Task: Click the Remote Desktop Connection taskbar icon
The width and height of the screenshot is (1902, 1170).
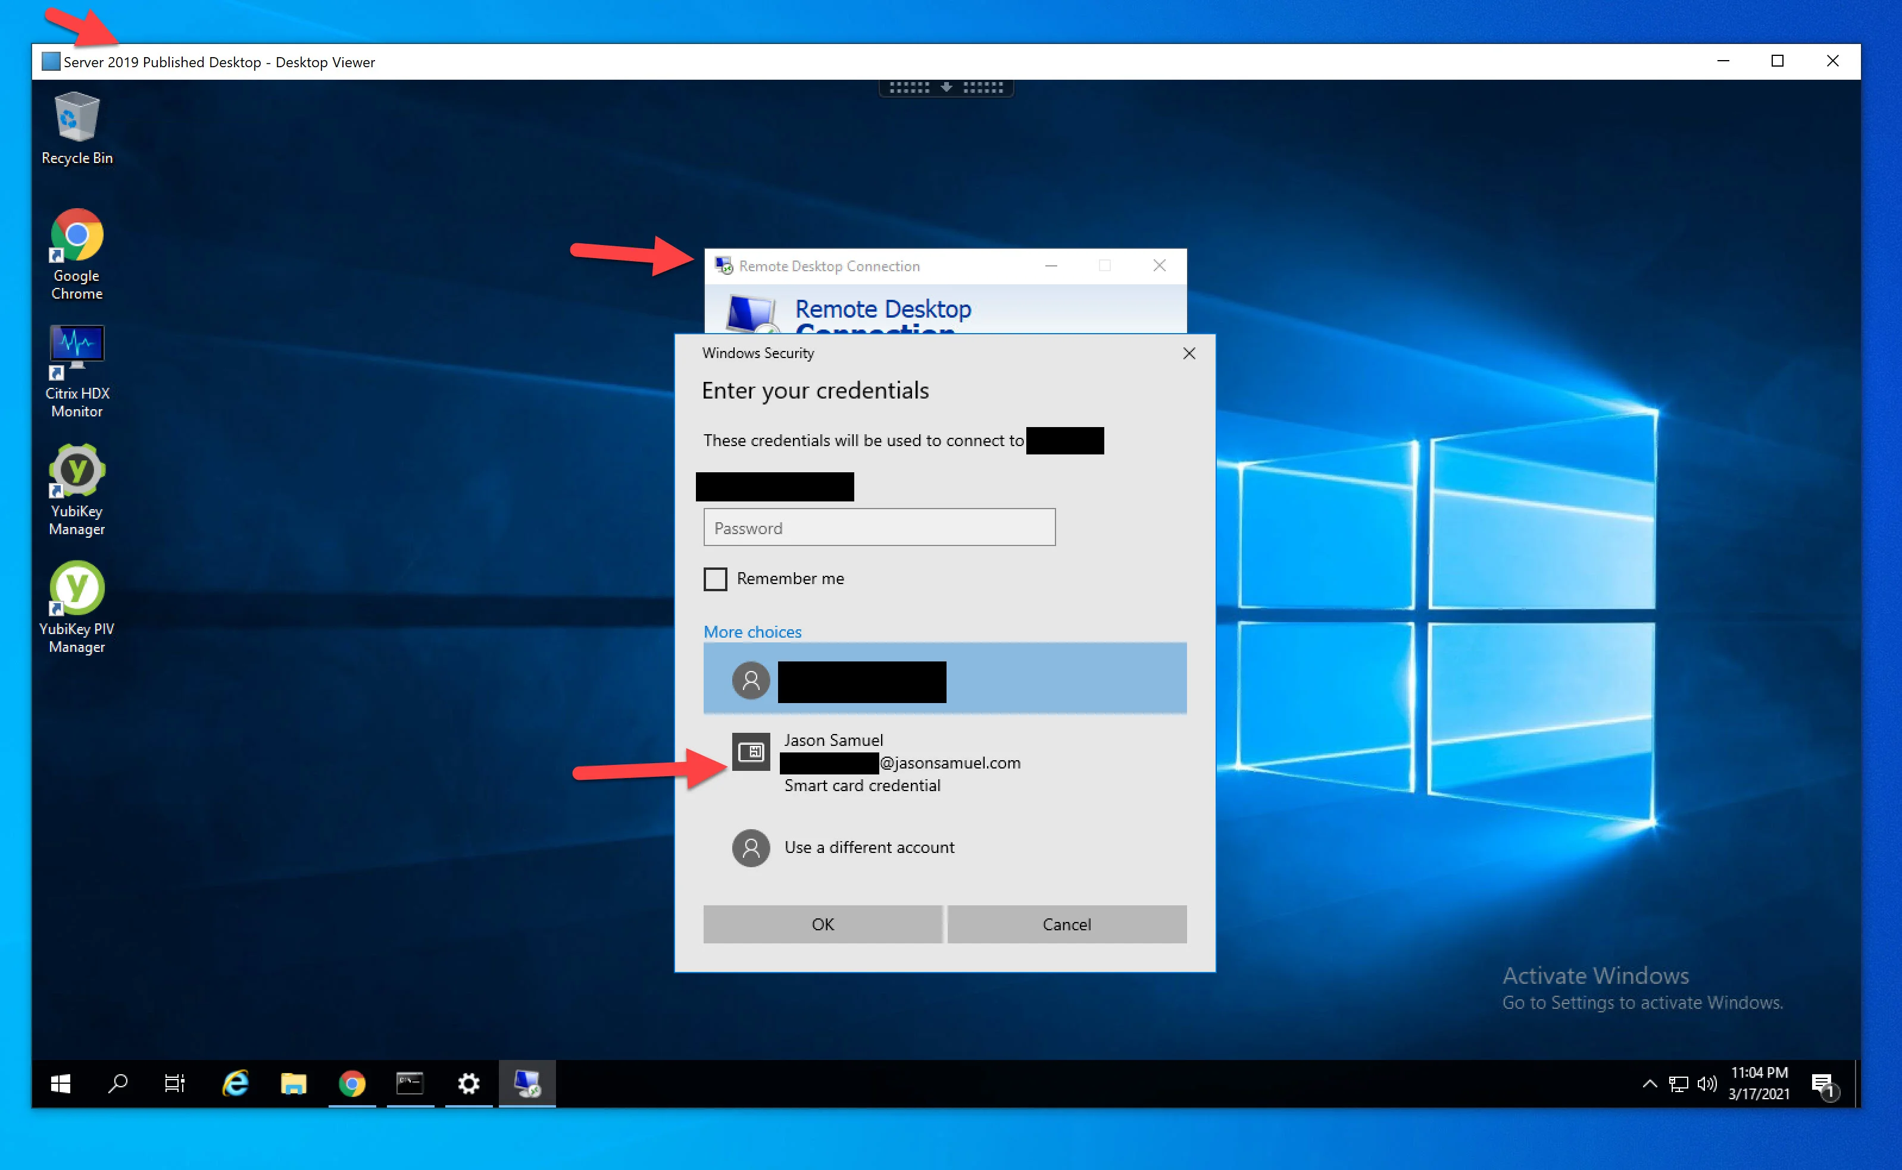Action: pyautogui.click(x=527, y=1083)
